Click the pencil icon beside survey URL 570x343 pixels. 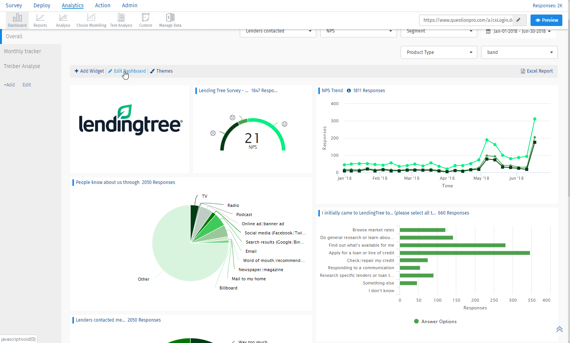pos(518,20)
